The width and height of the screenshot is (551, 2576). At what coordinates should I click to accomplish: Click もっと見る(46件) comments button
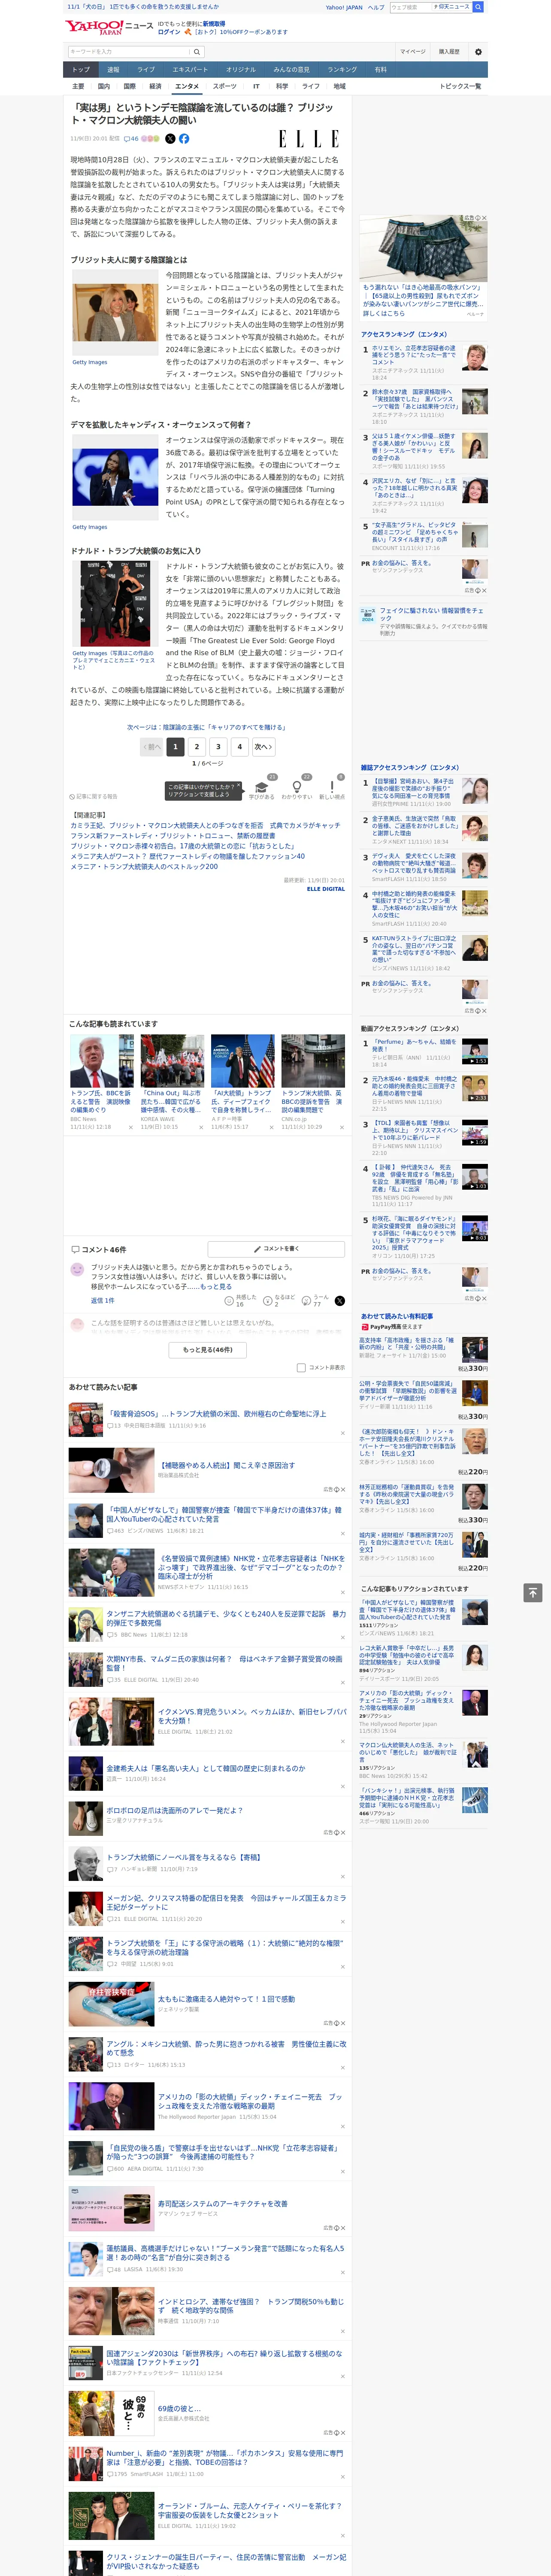point(208,1349)
